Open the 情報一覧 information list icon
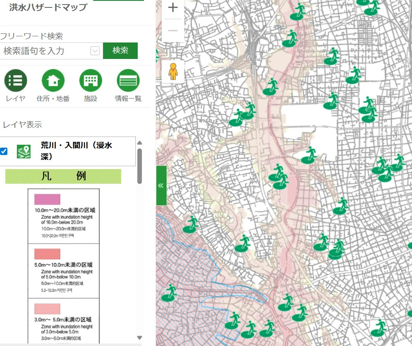412x346 pixels. point(128,81)
